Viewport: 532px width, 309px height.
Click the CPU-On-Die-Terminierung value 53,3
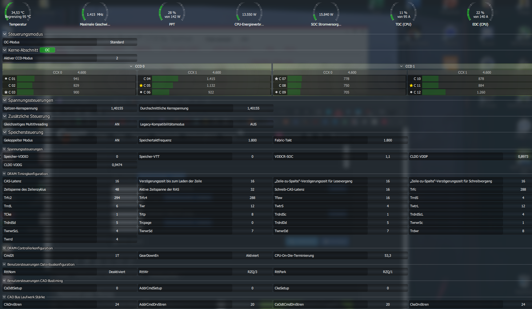(x=388, y=256)
